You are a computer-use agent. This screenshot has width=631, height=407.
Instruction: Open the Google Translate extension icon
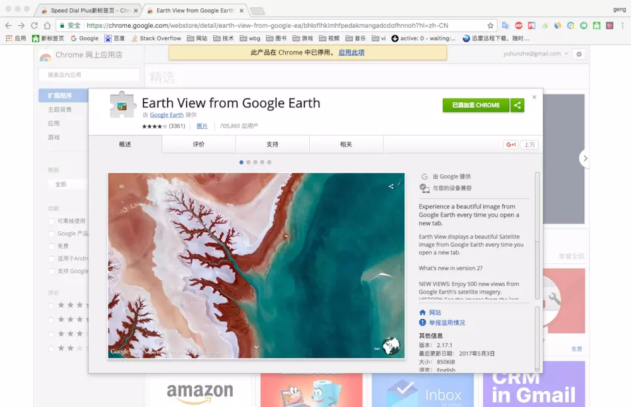505,25
